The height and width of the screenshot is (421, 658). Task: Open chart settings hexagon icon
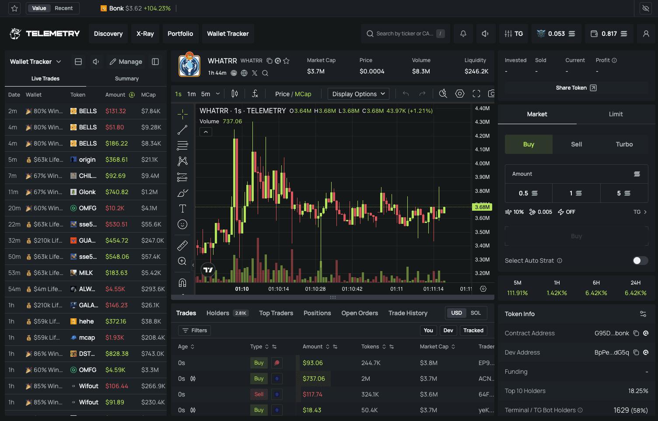point(460,94)
